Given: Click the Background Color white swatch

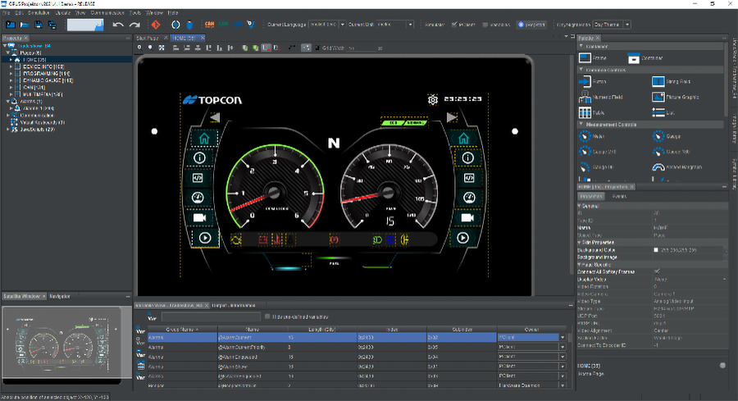Looking at the screenshot, I should tap(656, 250).
